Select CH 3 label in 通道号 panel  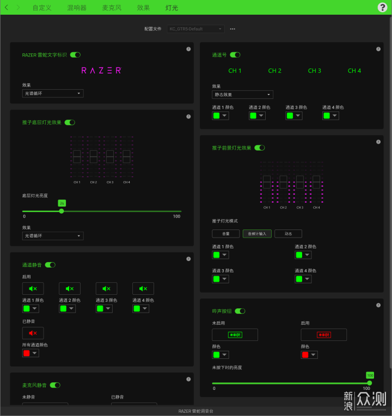coord(315,71)
